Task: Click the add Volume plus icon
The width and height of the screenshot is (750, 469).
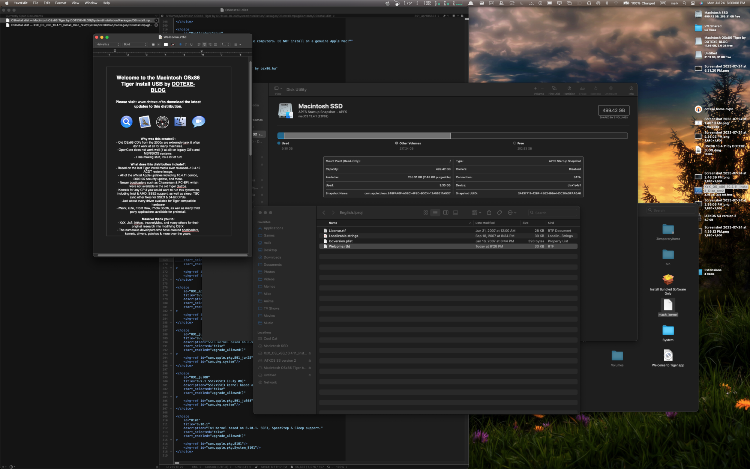Action: pyautogui.click(x=535, y=88)
